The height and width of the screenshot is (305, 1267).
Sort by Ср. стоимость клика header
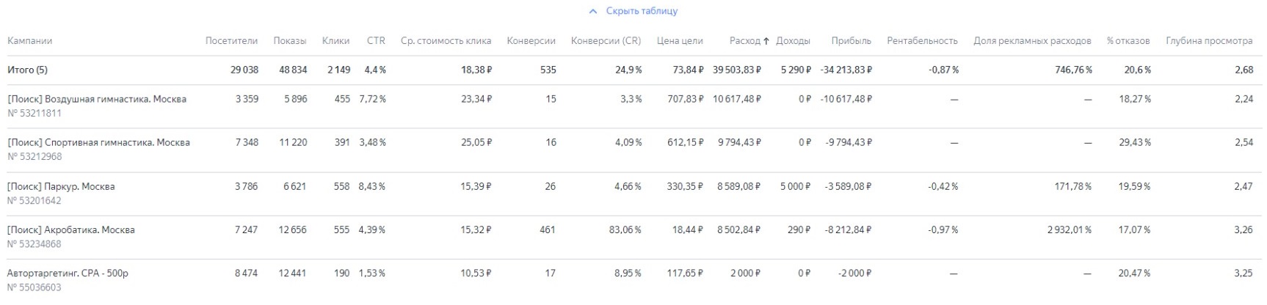(x=446, y=41)
